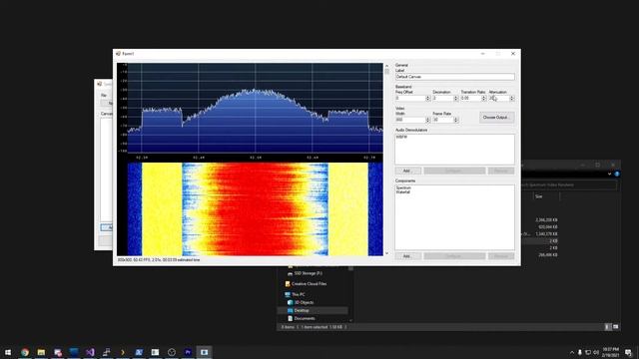This screenshot has width=639, height=359.
Task: Click the preview scrollbar down arrow
Action: coord(386,253)
